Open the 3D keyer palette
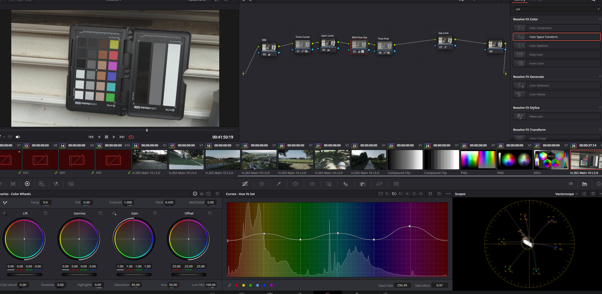 tap(397, 184)
